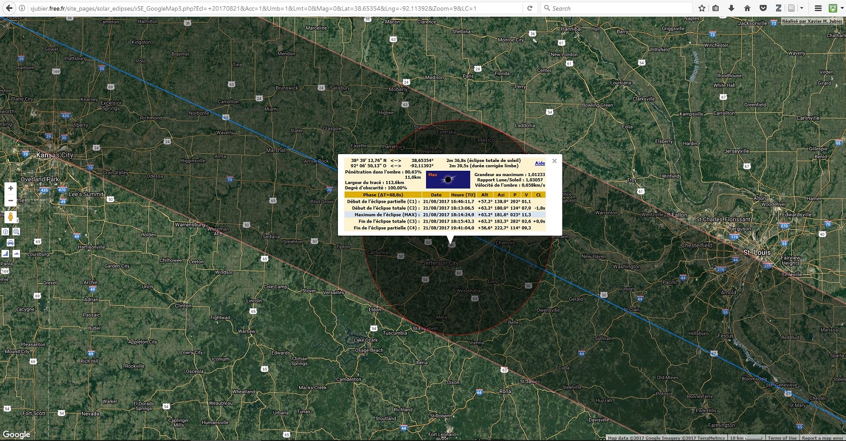
Task: Open dropdown arrow beside page document icon
Action: [x=802, y=8]
